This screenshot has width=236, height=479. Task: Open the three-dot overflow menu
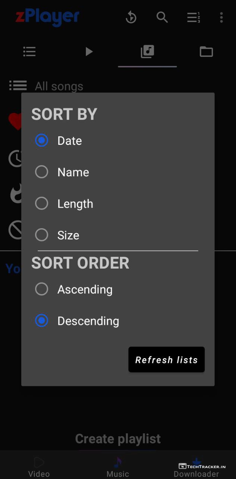pos(221,17)
